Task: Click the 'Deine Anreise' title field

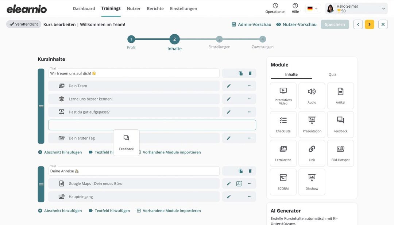Action: pyautogui.click(x=134, y=171)
